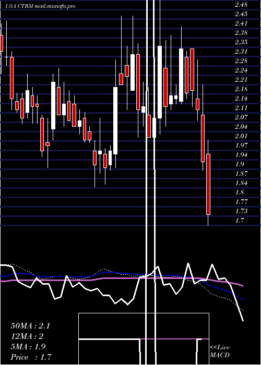Screen dimensions: 261x365
Task: Click the 2.18 price axis label
Action: [x=241, y=89]
